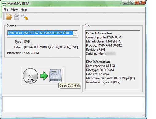Click Data capacity: 4.15 Gb line
Screen dimensions: 156x119
click(x=101, y=66)
